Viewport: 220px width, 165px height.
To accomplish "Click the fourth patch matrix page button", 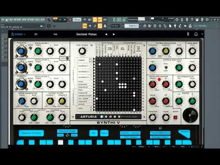I will (x=115, y=117).
